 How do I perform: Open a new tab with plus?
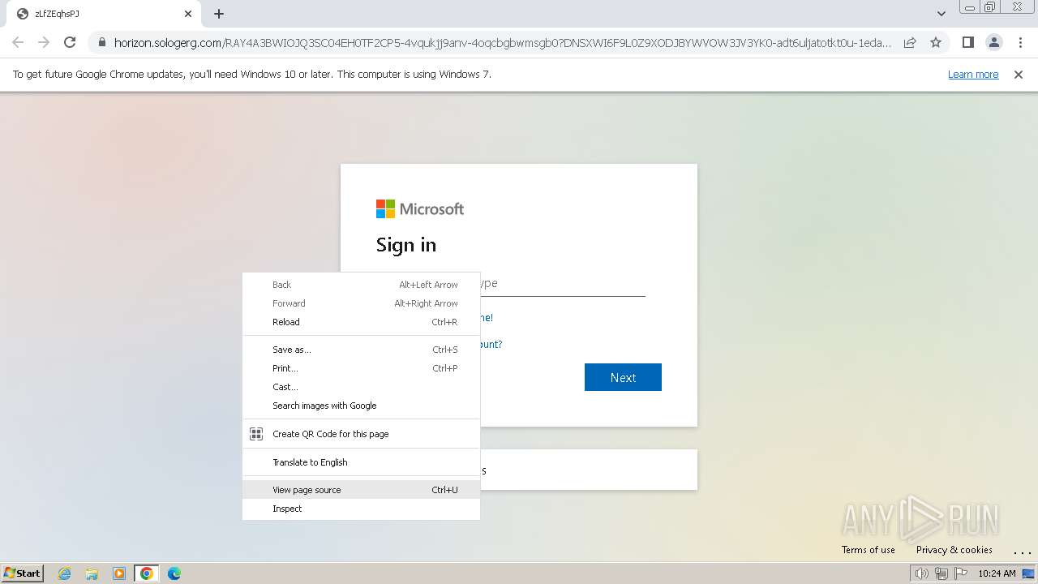click(x=219, y=14)
